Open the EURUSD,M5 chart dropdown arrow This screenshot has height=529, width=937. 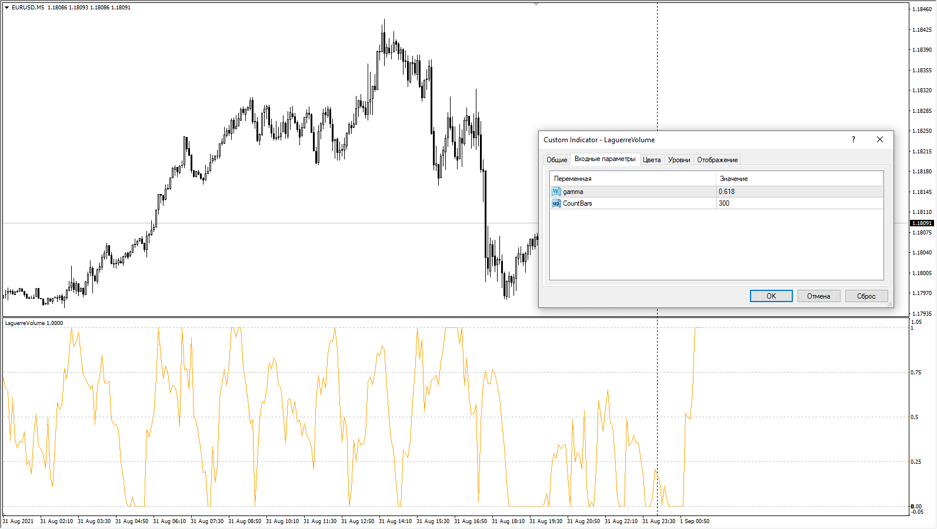tap(6, 8)
